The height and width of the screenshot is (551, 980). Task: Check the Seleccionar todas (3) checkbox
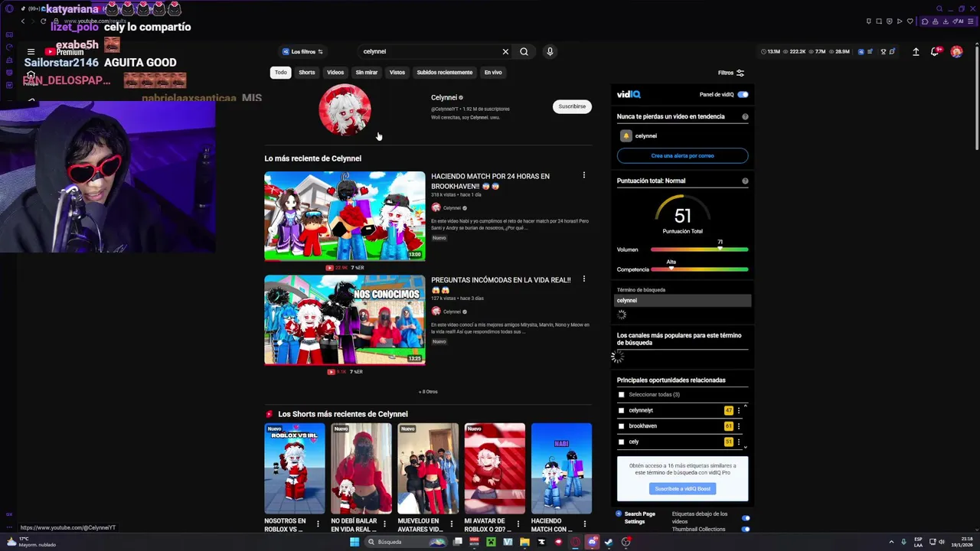[621, 395]
